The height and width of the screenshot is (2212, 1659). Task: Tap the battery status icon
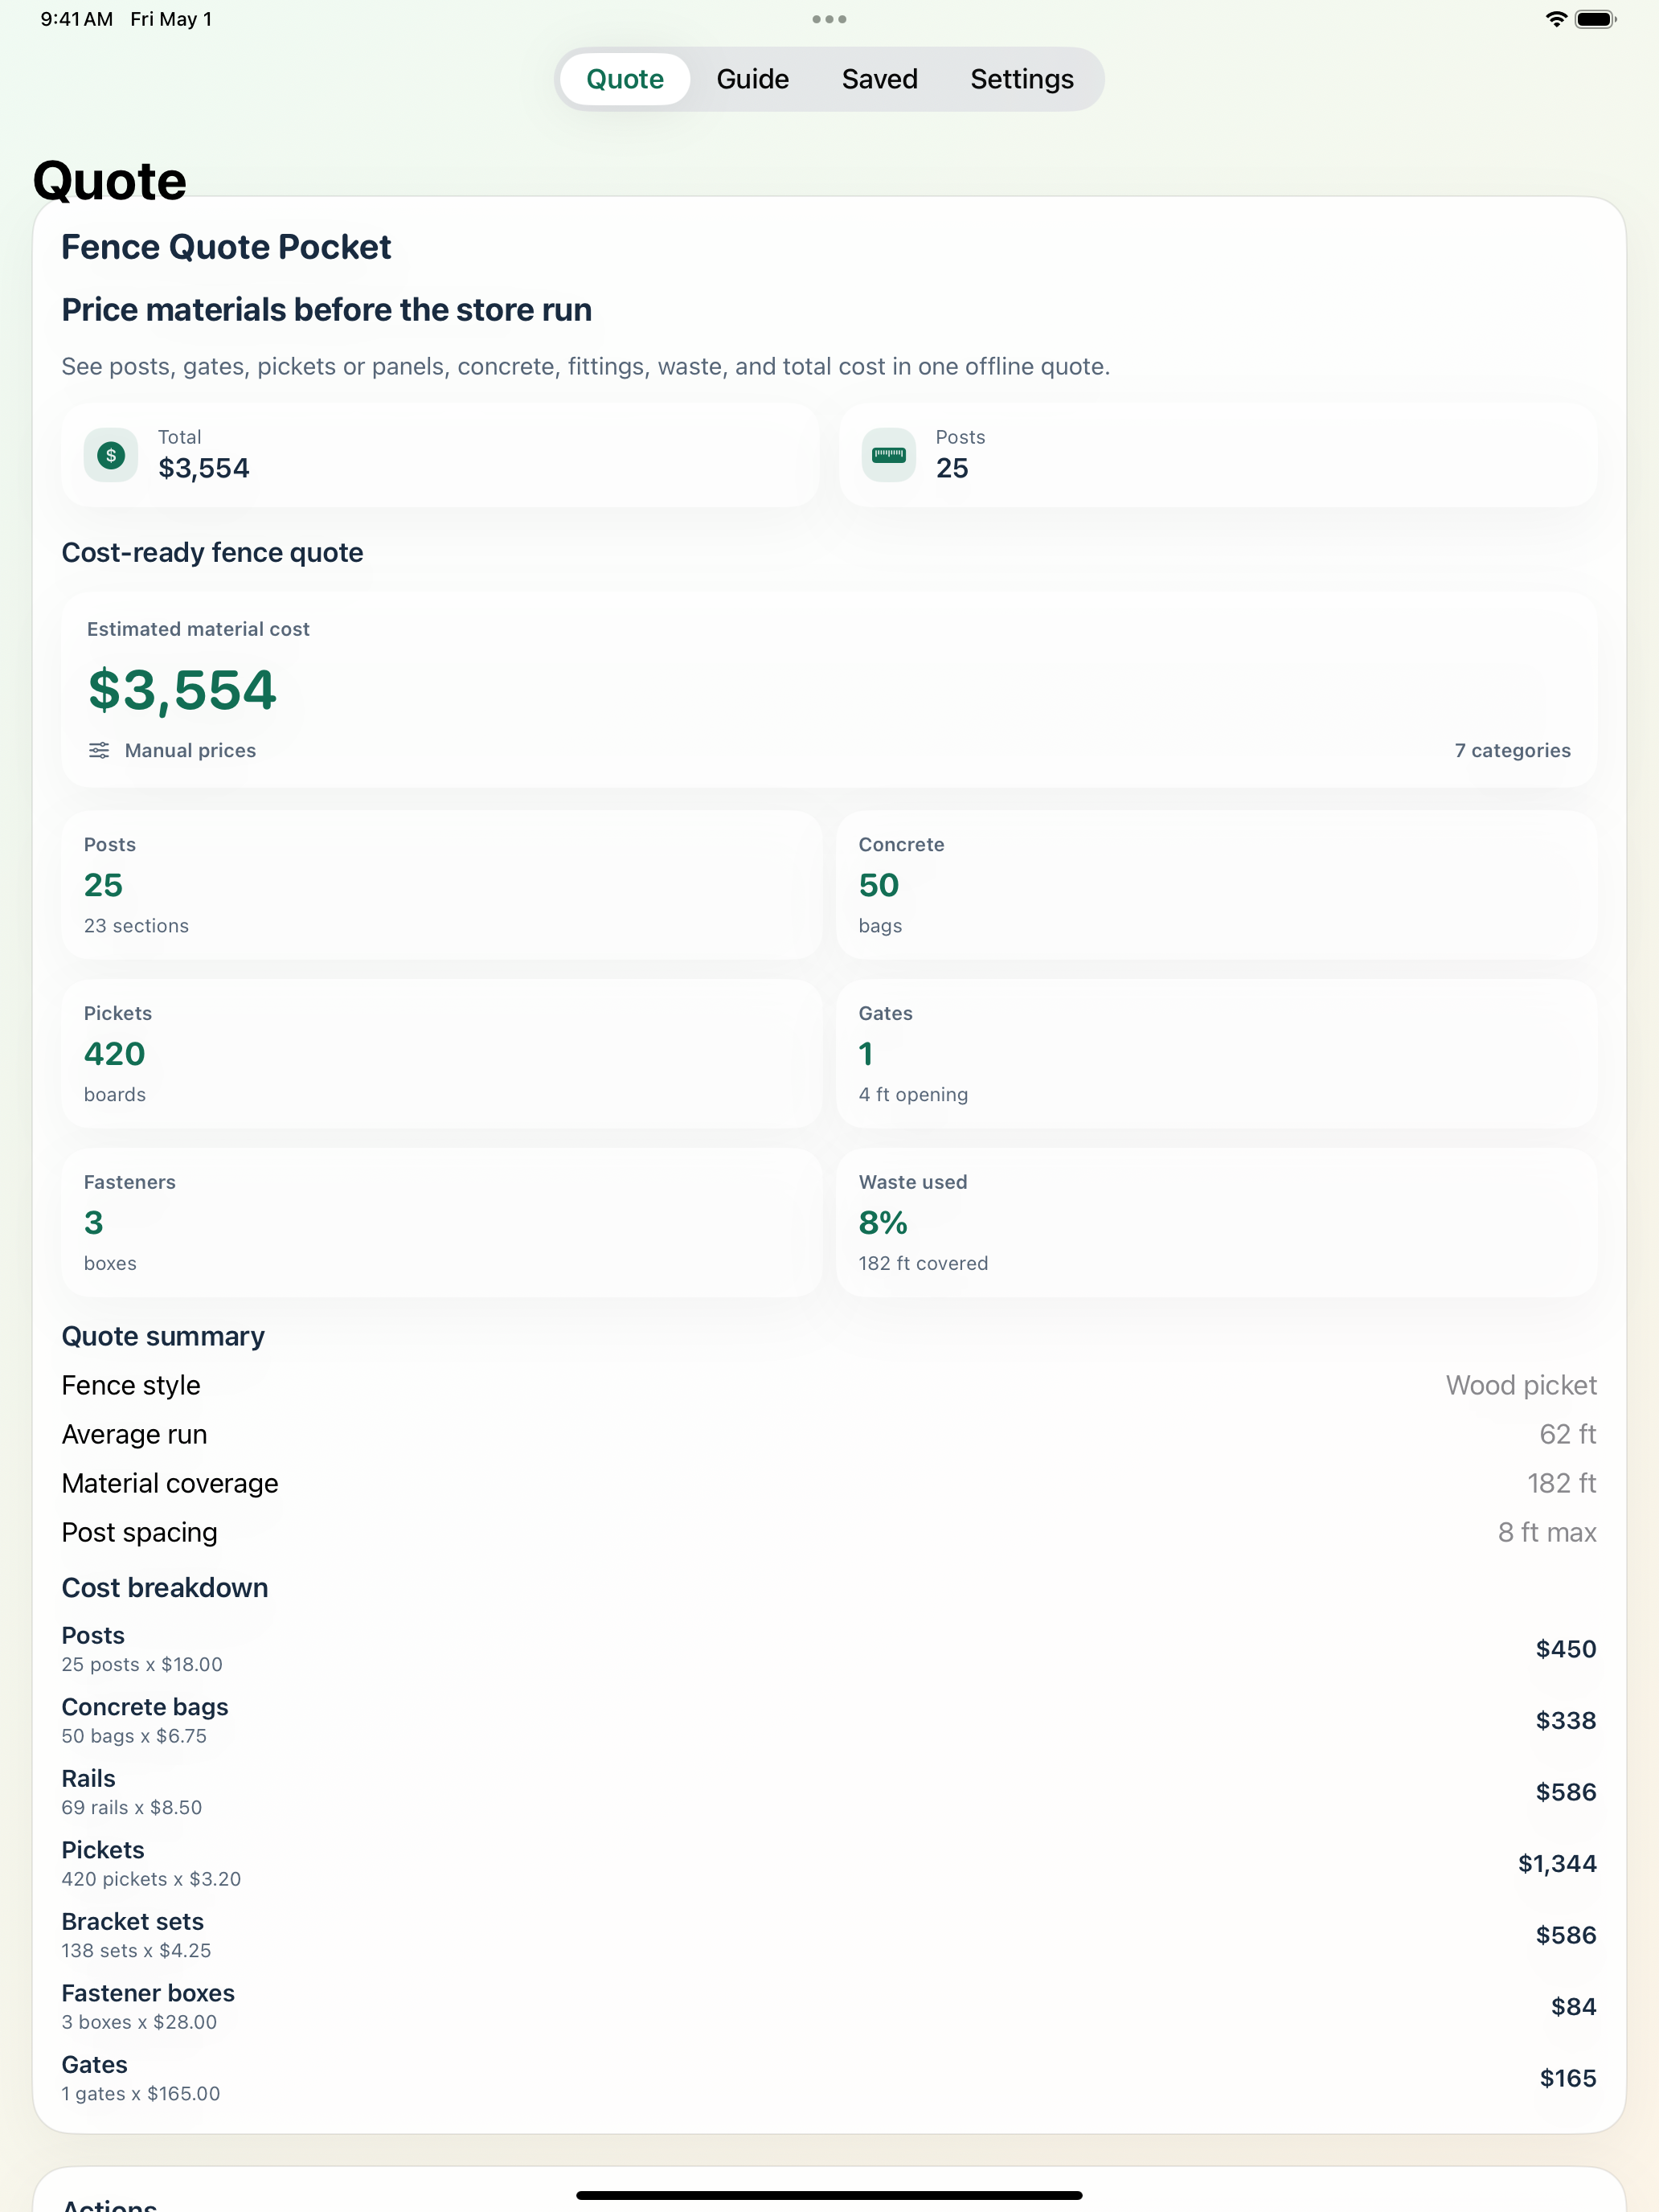(1595, 19)
